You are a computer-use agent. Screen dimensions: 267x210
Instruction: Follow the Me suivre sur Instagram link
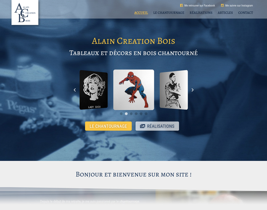coord(239,5)
